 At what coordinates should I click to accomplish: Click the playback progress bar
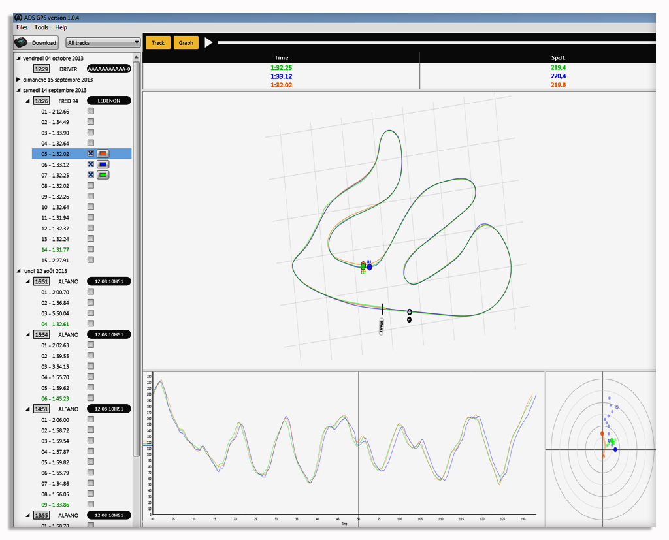pyautogui.click(x=436, y=42)
